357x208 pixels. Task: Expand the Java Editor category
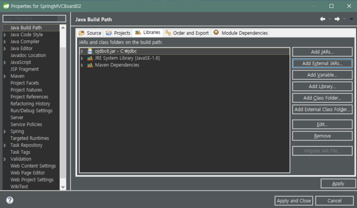[x=5, y=49]
